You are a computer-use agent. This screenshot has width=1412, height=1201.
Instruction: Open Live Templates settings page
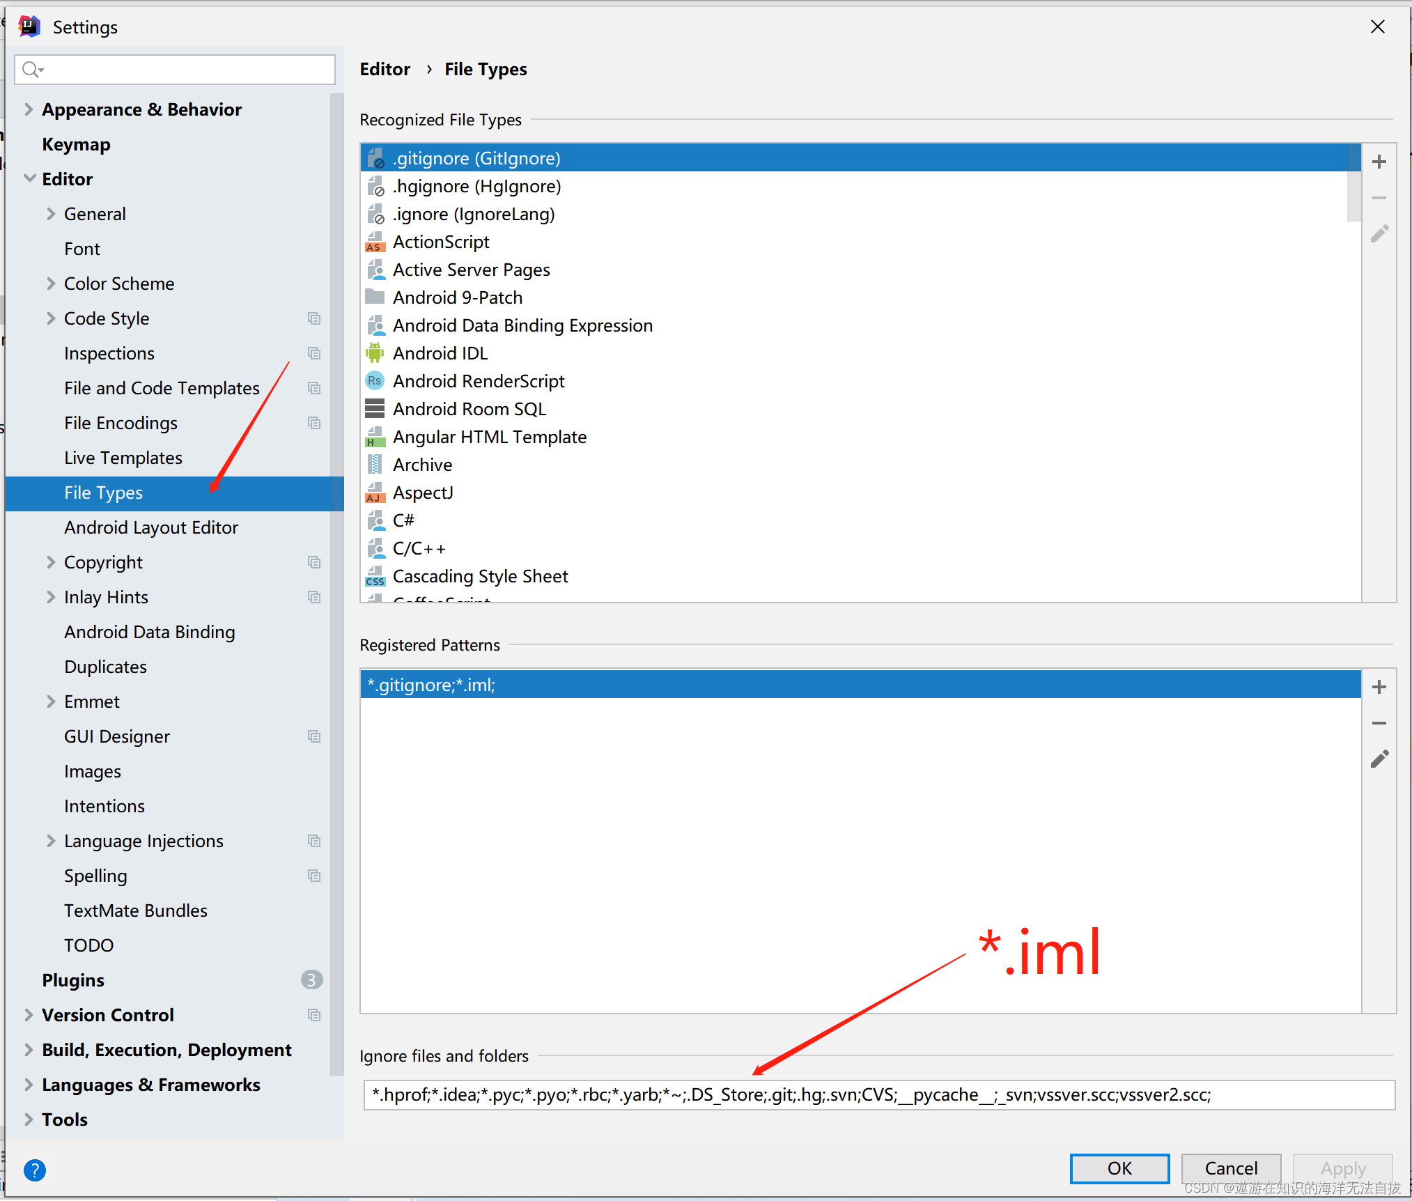(x=123, y=458)
